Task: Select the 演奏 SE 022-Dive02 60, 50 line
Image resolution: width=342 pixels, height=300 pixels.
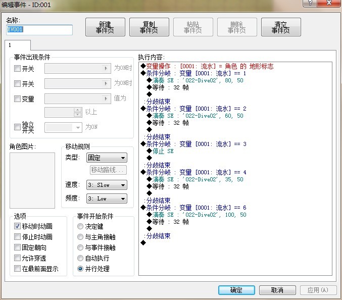Action: [195, 116]
